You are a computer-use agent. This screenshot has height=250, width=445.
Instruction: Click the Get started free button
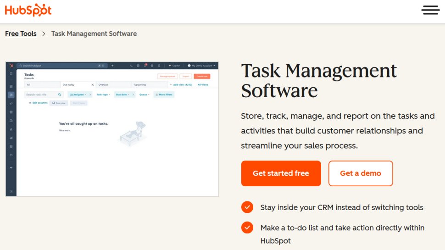point(281,173)
